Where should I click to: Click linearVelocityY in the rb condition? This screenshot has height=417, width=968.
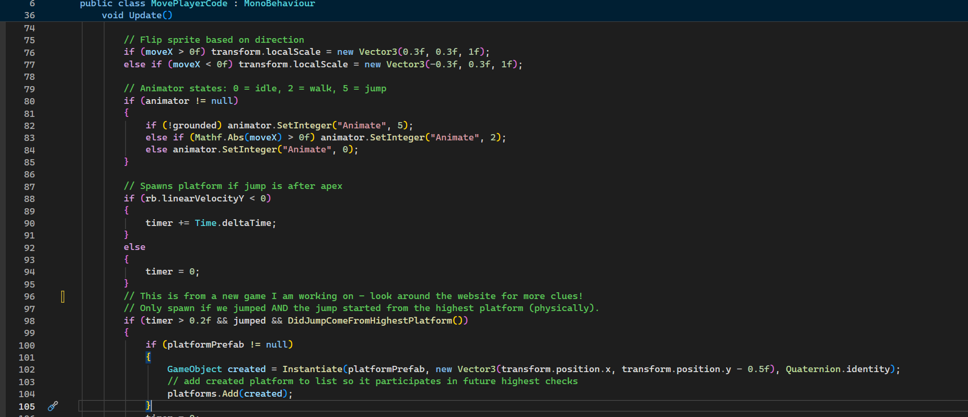(203, 198)
